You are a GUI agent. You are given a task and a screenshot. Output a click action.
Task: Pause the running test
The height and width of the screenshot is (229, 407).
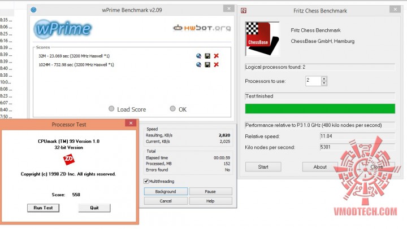[210, 191]
